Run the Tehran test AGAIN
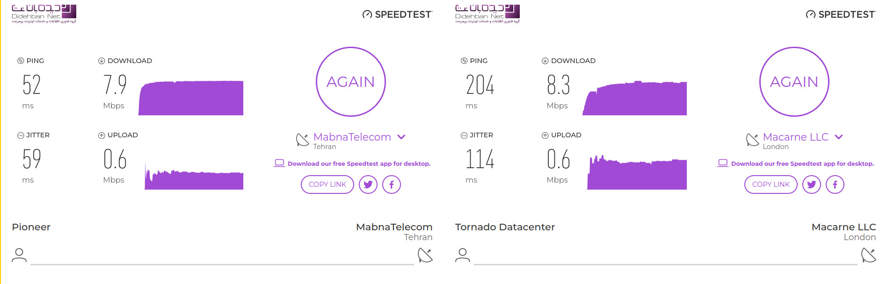The image size is (887, 284). click(x=351, y=82)
